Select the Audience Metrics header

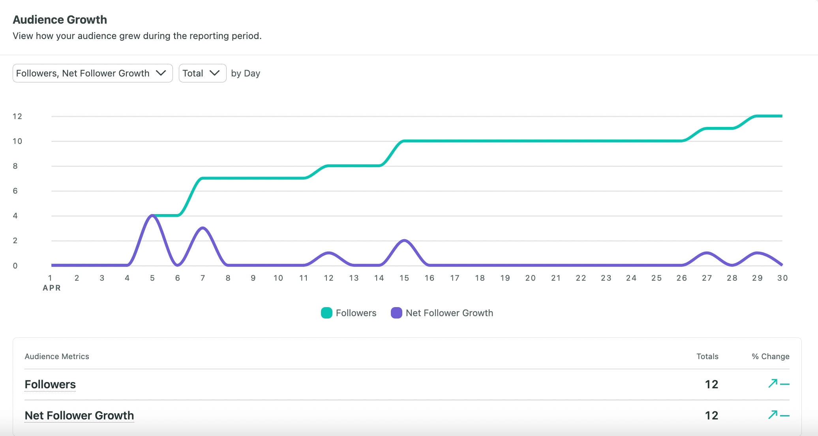[x=57, y=356]
